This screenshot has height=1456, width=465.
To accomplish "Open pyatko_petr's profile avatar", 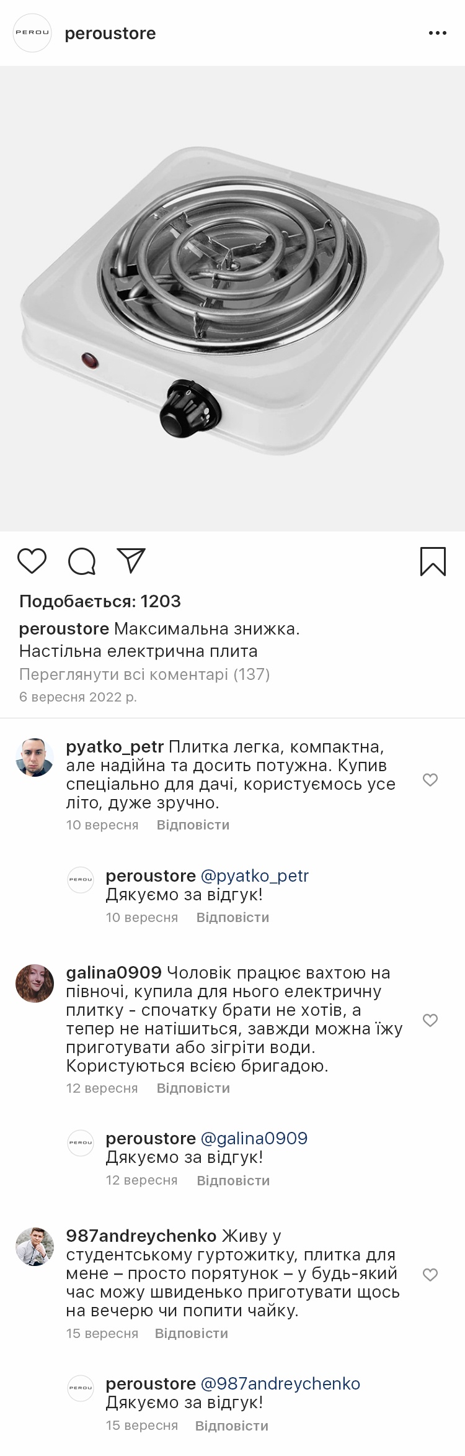I will [x=35, y=757].
